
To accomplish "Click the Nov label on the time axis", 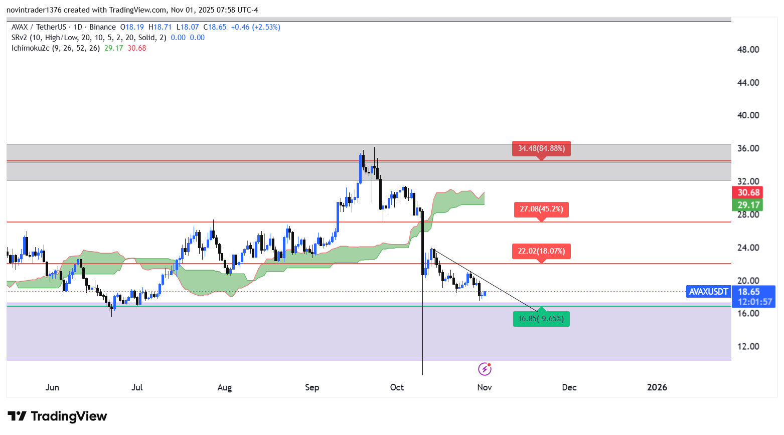I will click(484, 387).
